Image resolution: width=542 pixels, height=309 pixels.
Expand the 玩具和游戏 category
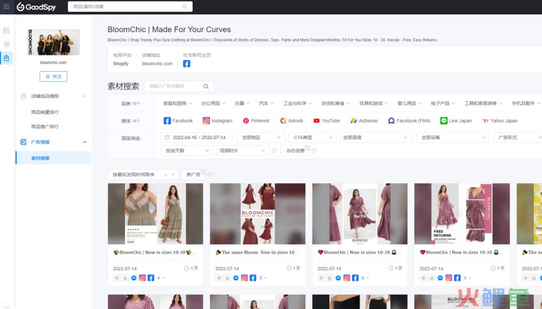click(x=374, y=103)
